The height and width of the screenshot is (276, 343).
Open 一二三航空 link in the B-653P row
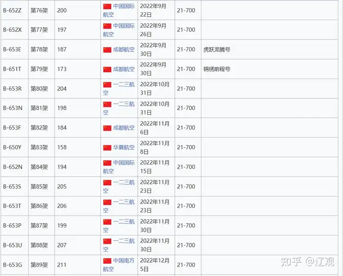pyautogui.click(x=119, y=226)
